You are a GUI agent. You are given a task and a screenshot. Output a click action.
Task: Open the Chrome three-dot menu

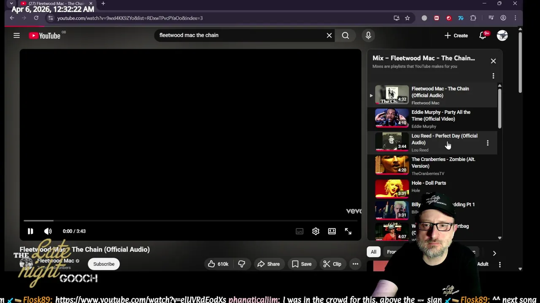coord(515,18)
